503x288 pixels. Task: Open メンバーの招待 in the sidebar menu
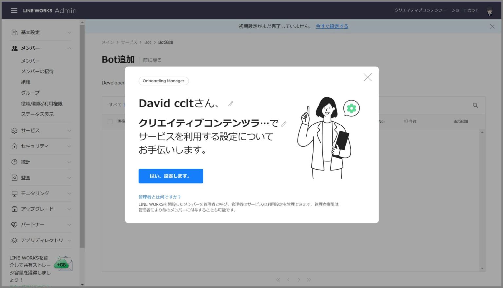[37, 71]
